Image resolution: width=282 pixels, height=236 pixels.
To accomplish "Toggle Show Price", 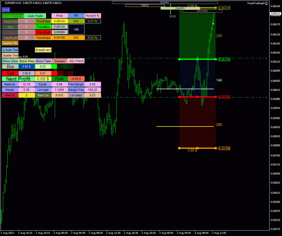I will (x=27, y=61).
